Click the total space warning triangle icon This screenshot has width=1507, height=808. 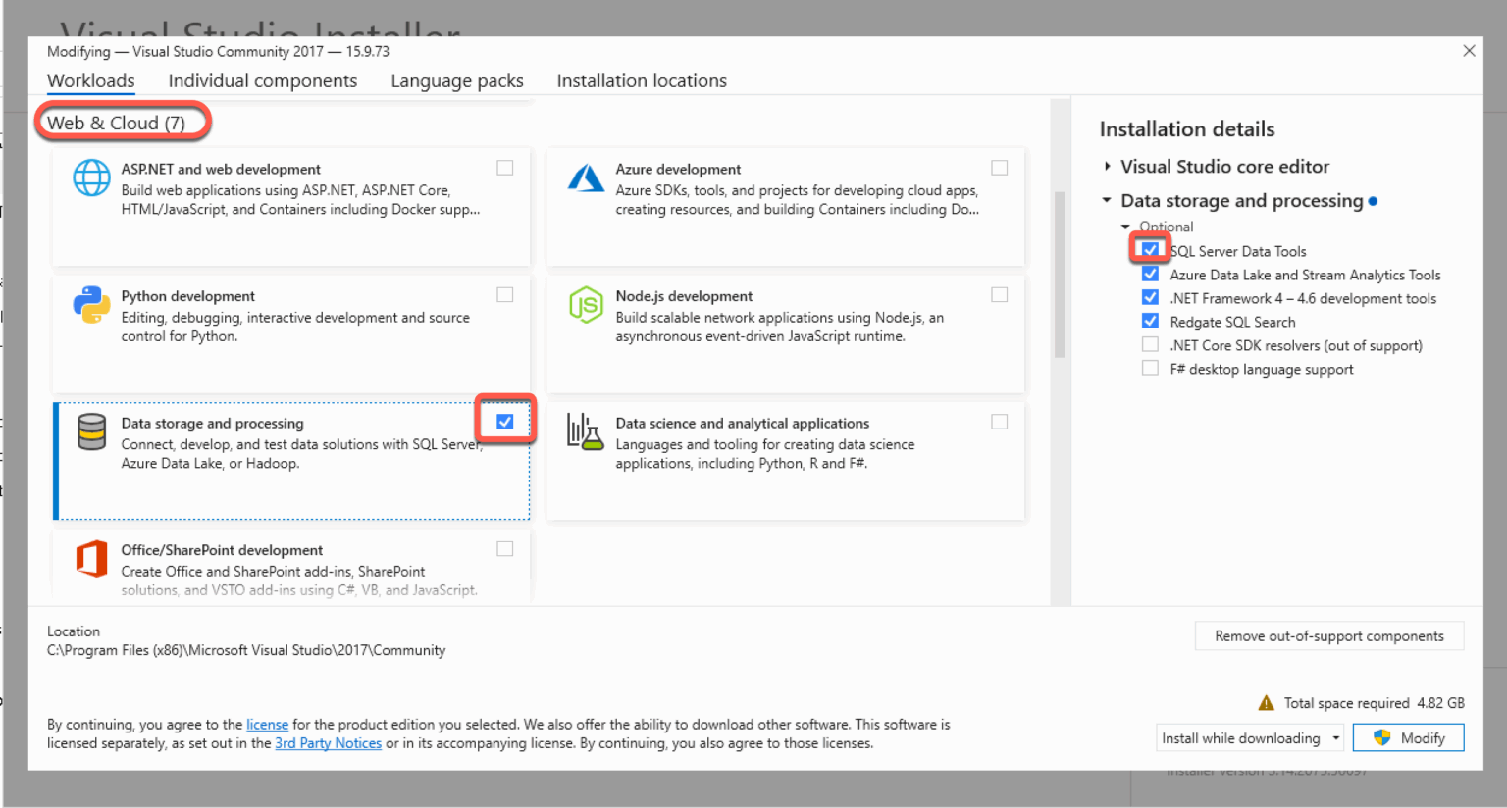(x=1266, y=703)
